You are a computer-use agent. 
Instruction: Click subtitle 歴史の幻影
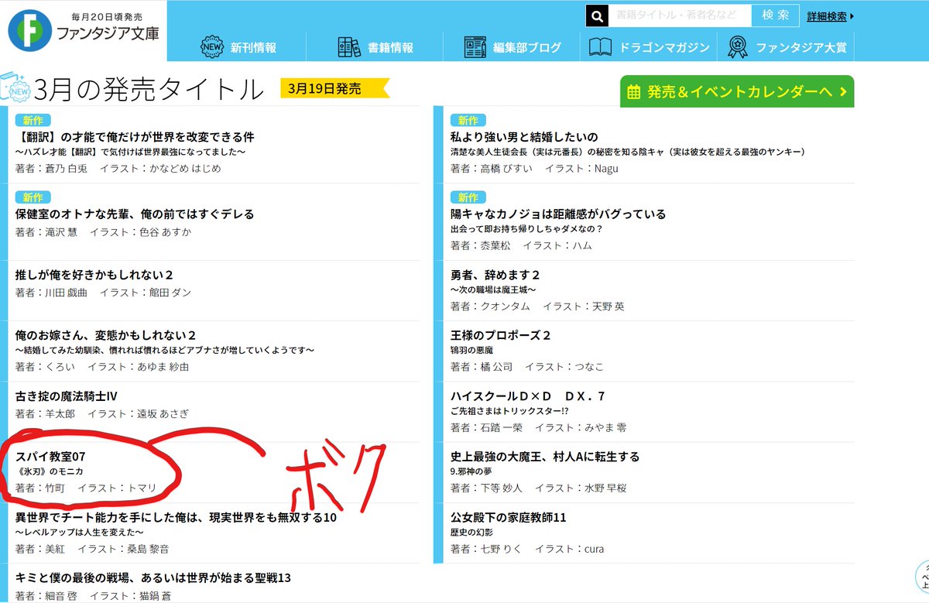pos(473,532)
